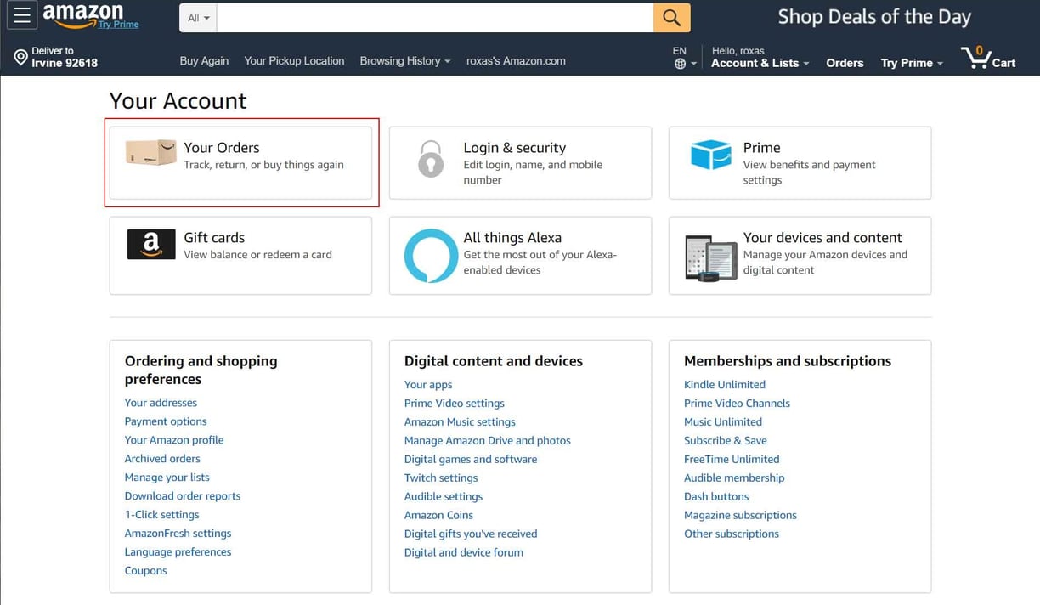Open Amazon Coins link
The image size is (1040, 605).
coord(438,516)
